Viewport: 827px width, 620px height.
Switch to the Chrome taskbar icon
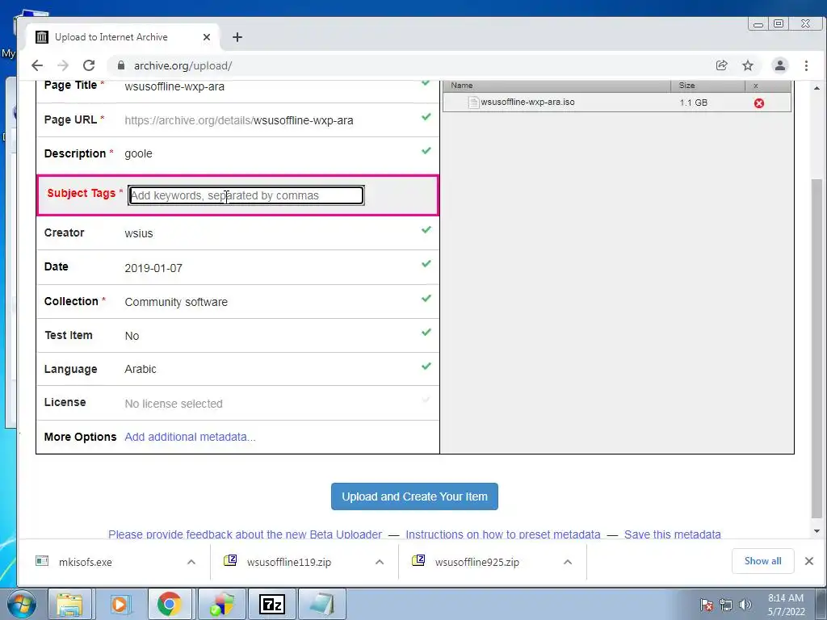coord(169,604)
